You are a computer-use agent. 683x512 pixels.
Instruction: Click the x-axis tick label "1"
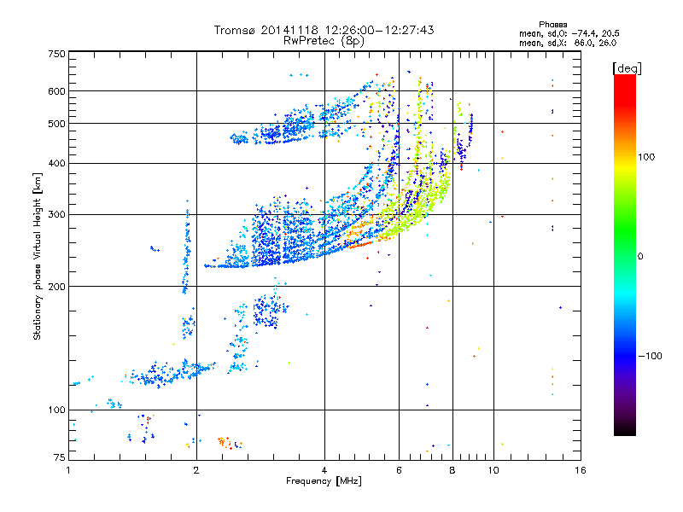[68, 470]
